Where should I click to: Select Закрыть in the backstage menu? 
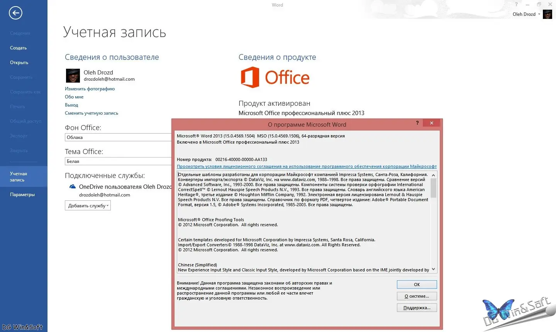coord(19,151)
